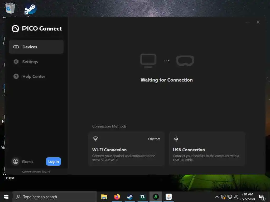Click the search magnifier icon in taskbar
The width and height of the screenshot is (270, 202).
[18, 197]
